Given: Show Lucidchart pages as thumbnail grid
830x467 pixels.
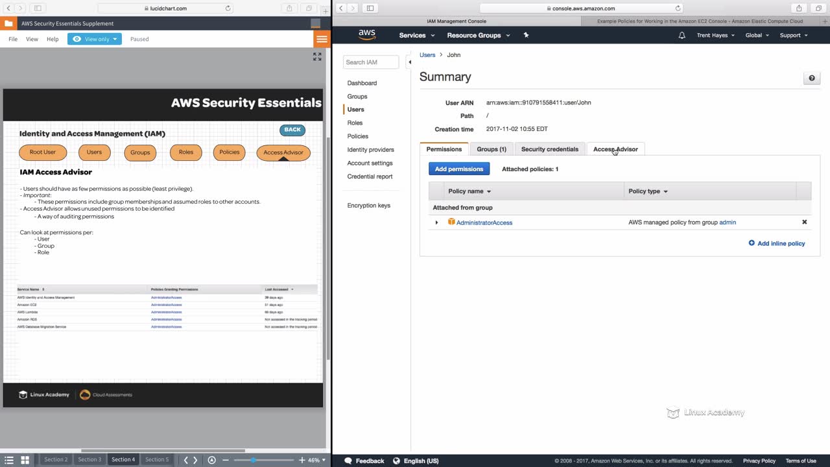Looking at the screenshot, I should click(25, 460).
